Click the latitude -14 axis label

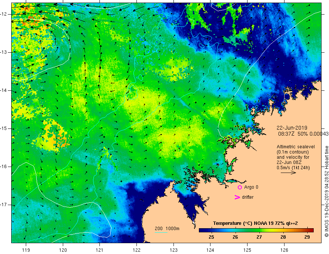click(4, 90)
